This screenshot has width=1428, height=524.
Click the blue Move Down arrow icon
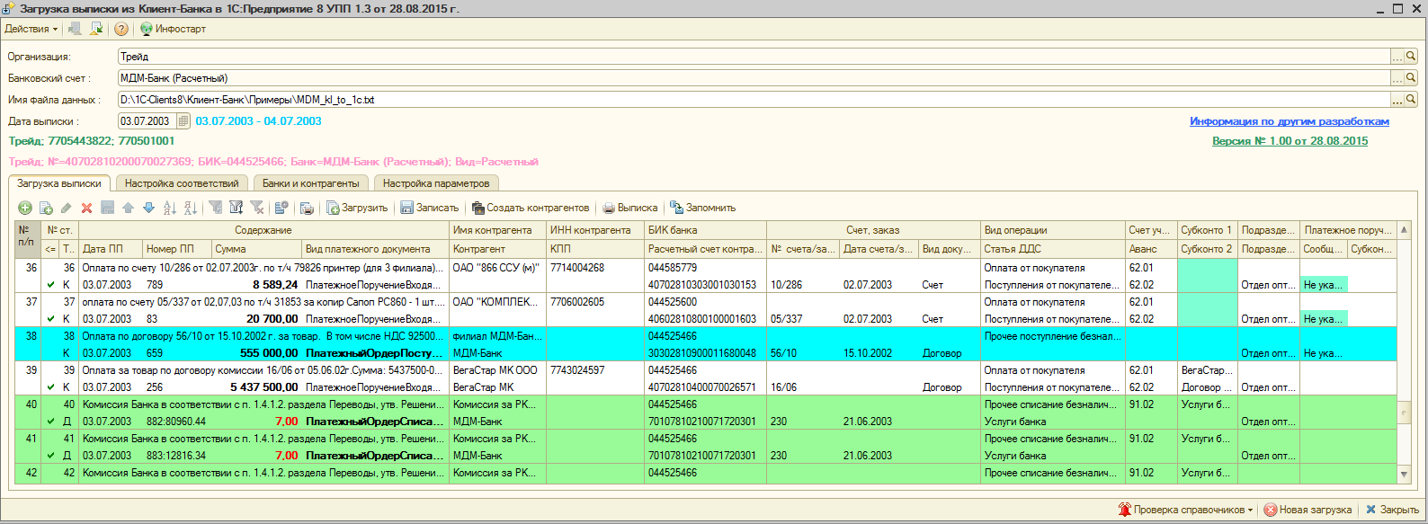[x=148, y=208]
